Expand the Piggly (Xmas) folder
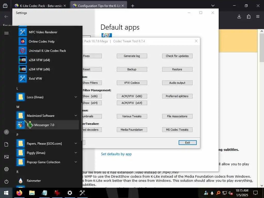The height and width of the screenshot is (198, 264). tap(47, 153)
